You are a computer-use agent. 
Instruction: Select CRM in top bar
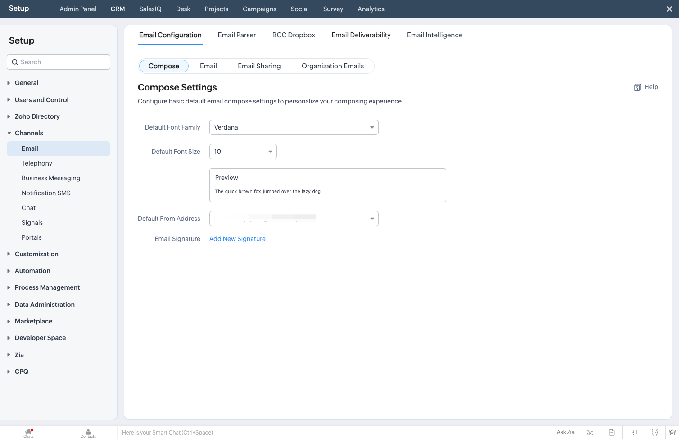click(118, 9)
